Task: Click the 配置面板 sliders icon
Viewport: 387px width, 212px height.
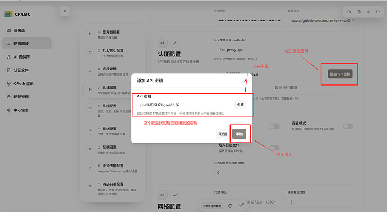Action: pyautogui.click(x=8, y=44)
